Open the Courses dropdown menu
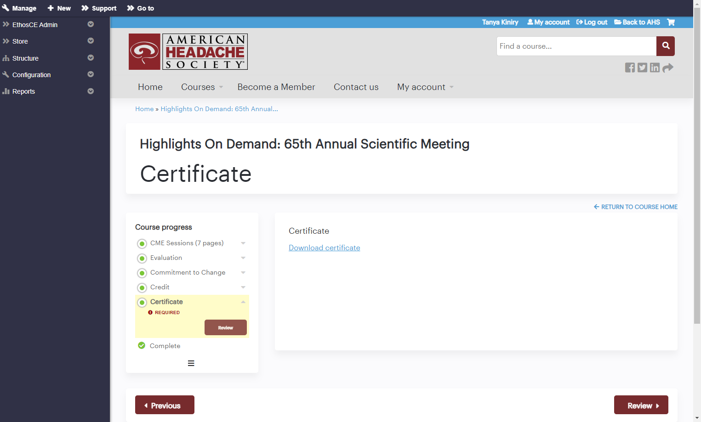701x422 pixels. (x=202, y=87)
